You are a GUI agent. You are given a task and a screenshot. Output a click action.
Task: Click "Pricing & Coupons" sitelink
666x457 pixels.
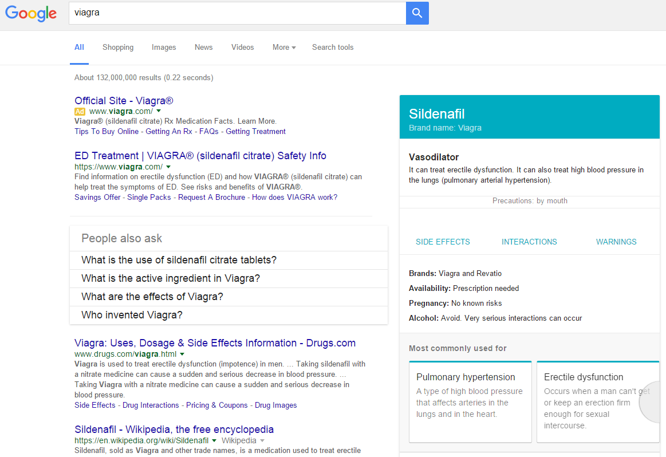click(216, 405)
